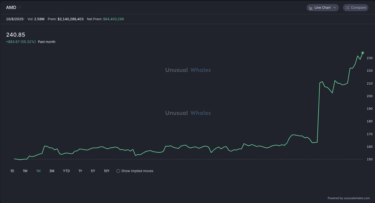
Task: Click the Net Prem value $84,400,288
Action: pos(113,19)
